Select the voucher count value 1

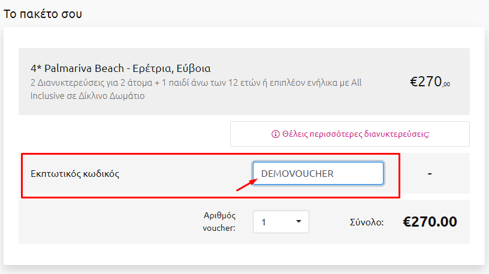tap(280, 222)
